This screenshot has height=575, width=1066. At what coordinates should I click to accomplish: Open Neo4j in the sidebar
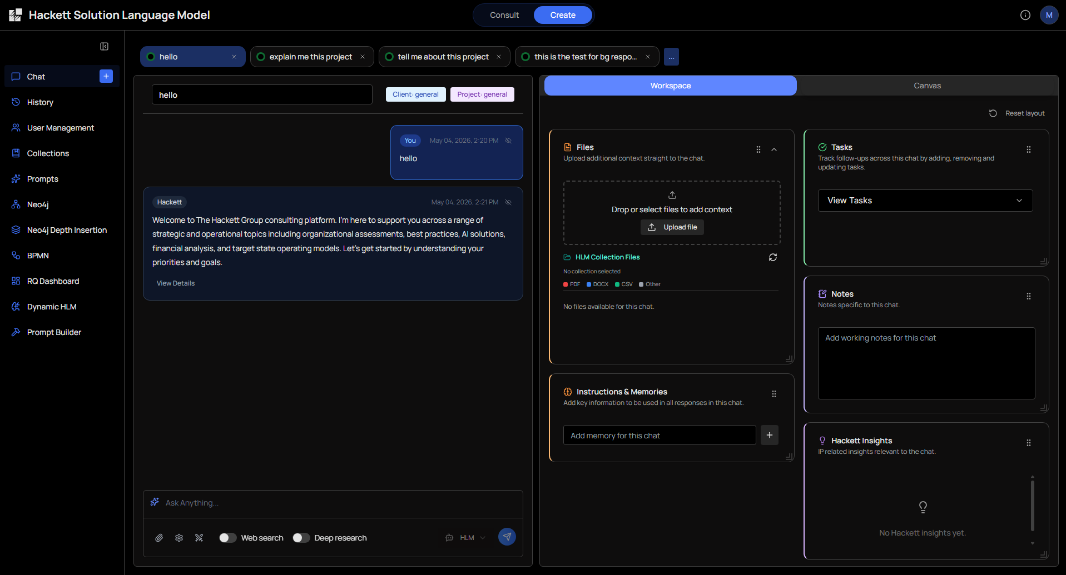pyautogui.click(x=62, y=204)
